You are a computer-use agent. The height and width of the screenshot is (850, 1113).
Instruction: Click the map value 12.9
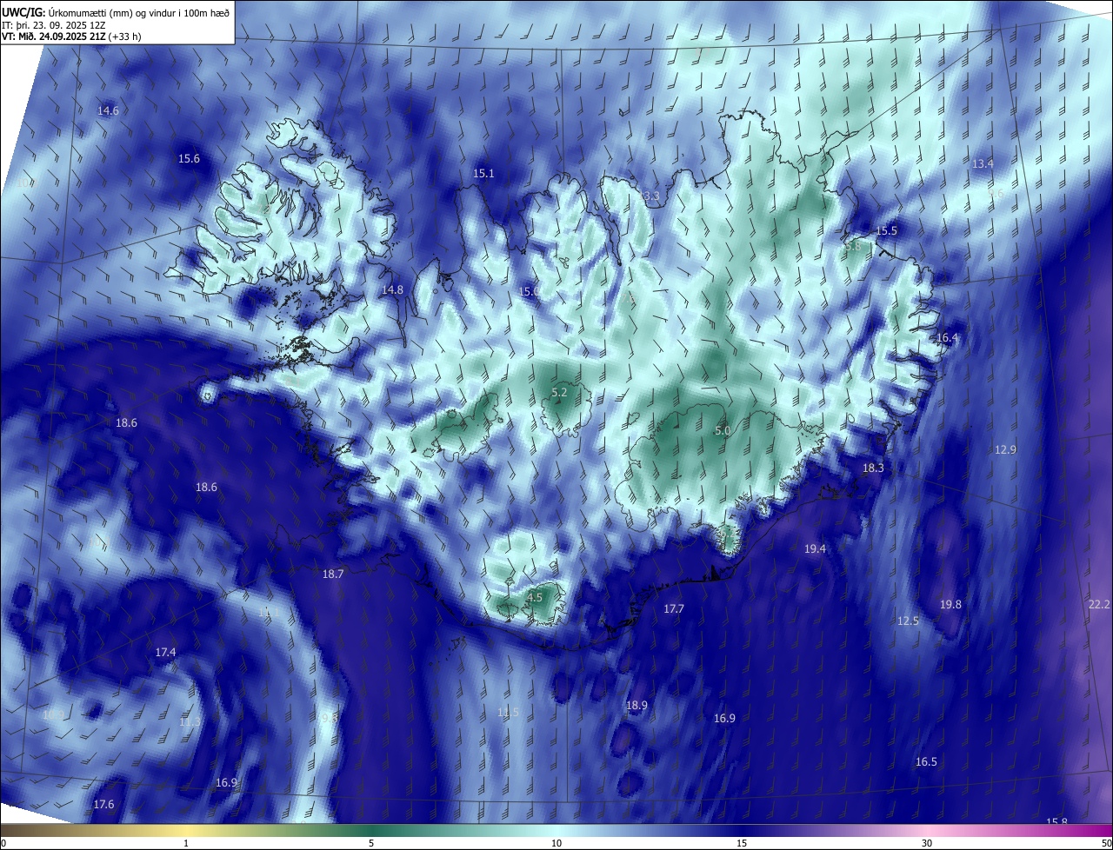[x=1005, y=449]
